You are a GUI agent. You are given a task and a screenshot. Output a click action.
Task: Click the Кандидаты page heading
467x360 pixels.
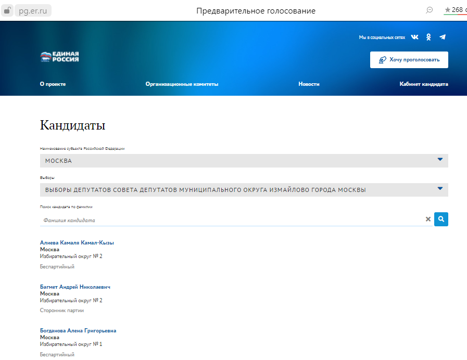click(x=73, y=125)
